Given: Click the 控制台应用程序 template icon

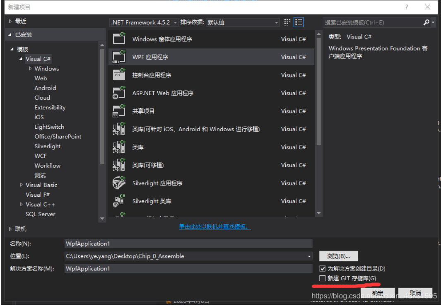Looking at the screenshot, I should coord(119,75).
